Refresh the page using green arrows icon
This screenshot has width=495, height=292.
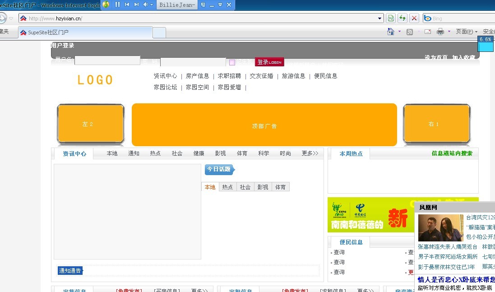[402, 18]
